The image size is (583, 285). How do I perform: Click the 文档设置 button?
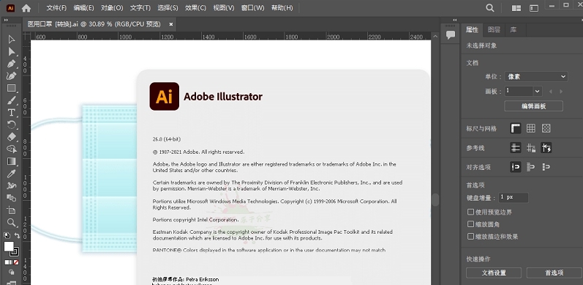(494, 273)
